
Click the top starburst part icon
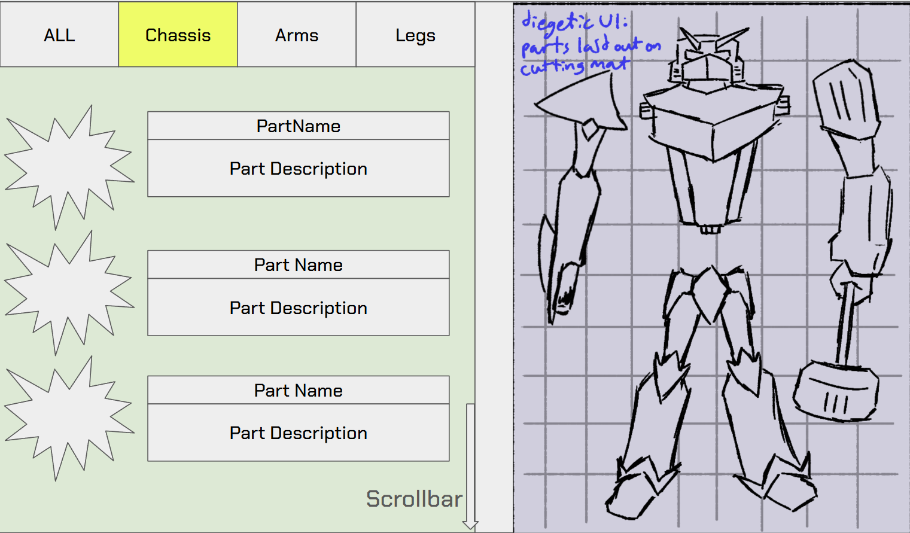[x=69, y=167]
